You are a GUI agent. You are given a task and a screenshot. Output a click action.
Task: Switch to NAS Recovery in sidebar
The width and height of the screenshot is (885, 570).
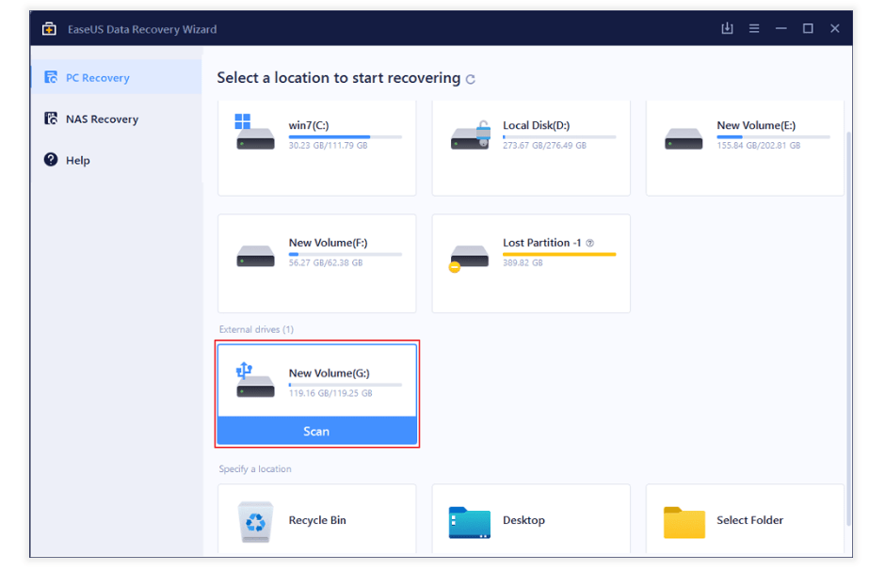click(102, 119)
